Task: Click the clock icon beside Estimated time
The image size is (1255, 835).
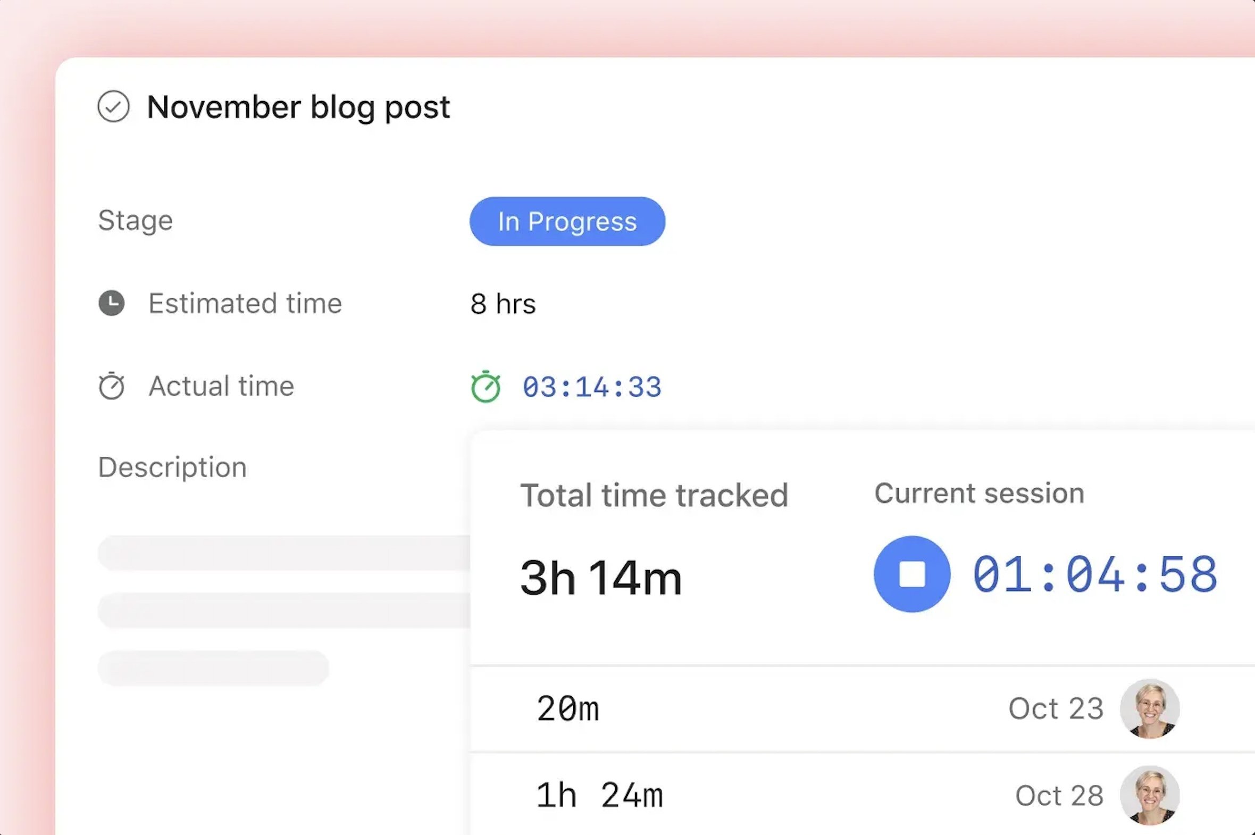Action: tap(110, 304)
